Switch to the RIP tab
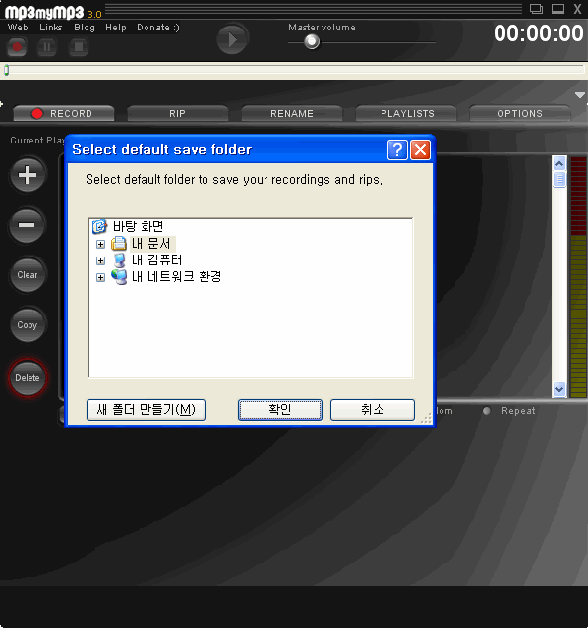Screen dimensions: 588x628 178,113
